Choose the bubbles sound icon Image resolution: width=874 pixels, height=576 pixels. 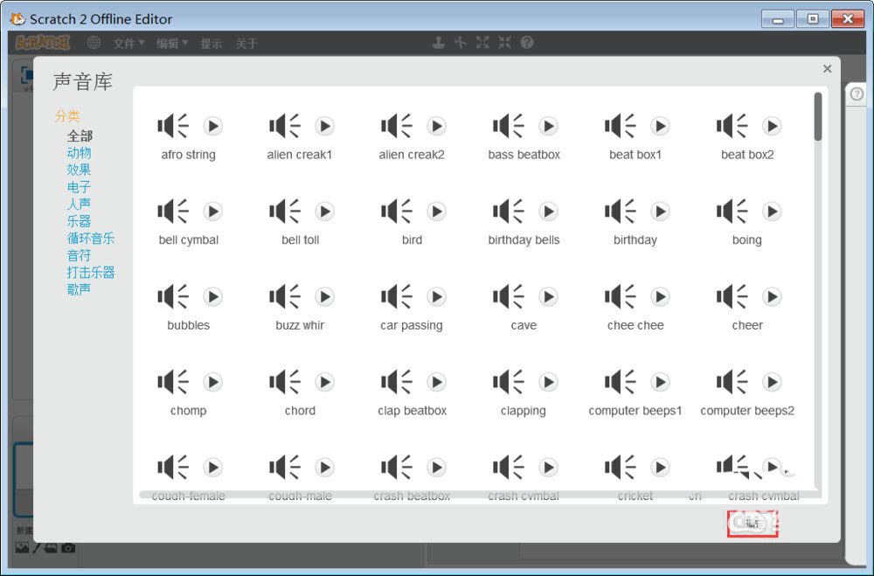(x=172, y=297)
